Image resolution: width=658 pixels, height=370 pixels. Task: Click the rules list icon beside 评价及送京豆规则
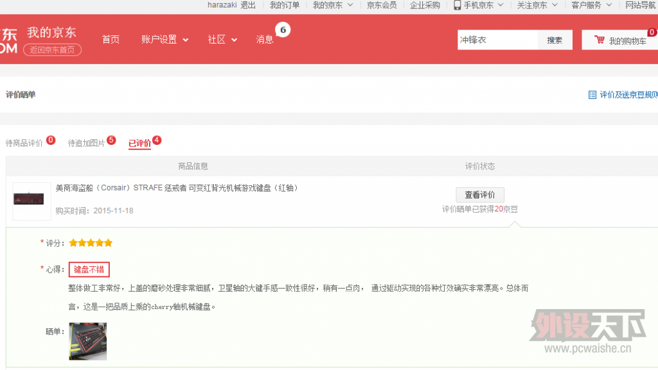(592, 95)
